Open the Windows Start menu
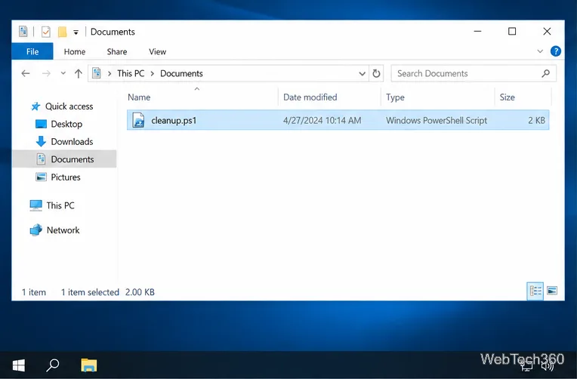The height and width of the screenshot is (379, 577). pyautogui.click(x=18, y=365)
